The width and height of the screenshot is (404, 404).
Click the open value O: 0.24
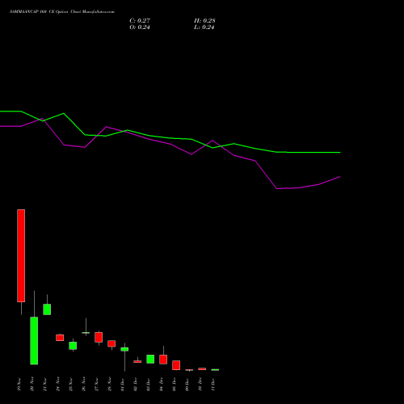click(140, 27)
